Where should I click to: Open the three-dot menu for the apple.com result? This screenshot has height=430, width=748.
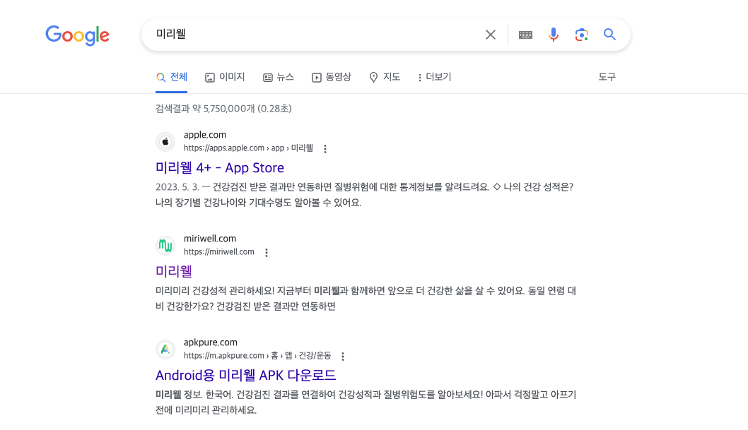point(325,148)
